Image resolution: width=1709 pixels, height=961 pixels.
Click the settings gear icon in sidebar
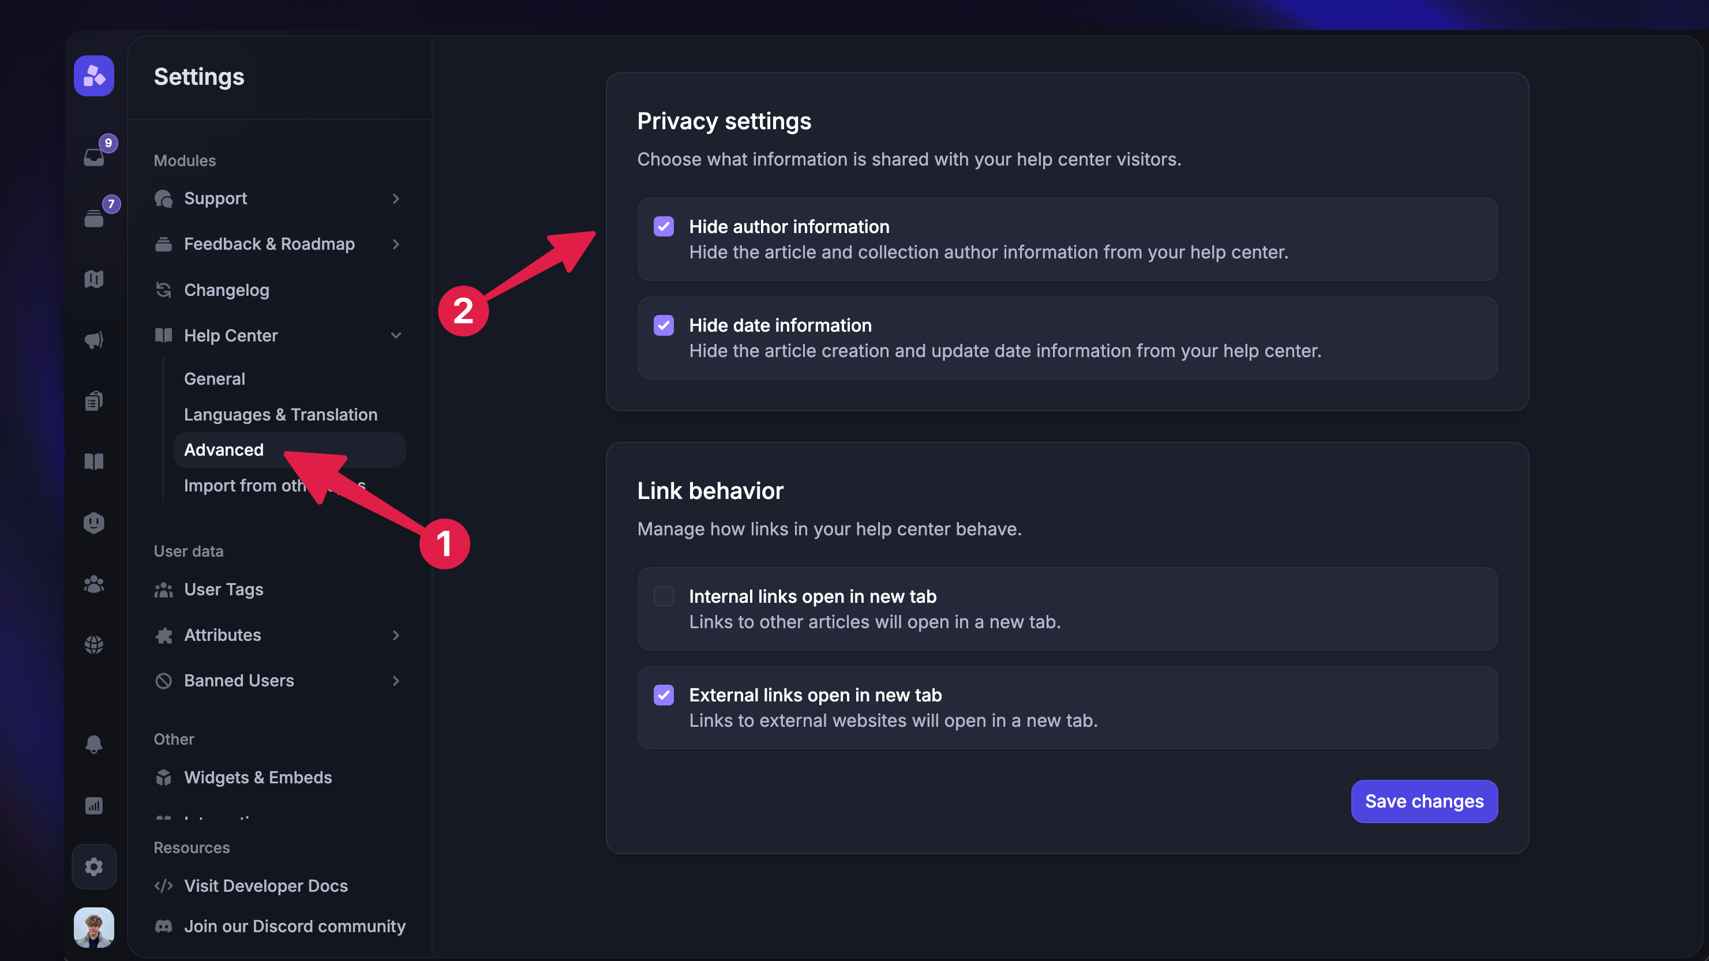pyautogui.click(x=94, y=867)
